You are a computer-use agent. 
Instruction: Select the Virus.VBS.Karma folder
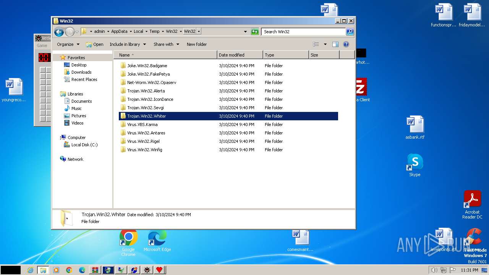pyautogui.click(x=228, y=125)
